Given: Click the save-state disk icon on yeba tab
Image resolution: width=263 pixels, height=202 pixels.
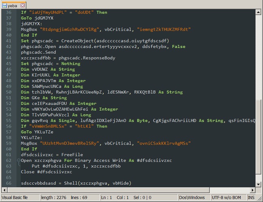Looking at the screenshot, I should point(4,6).
